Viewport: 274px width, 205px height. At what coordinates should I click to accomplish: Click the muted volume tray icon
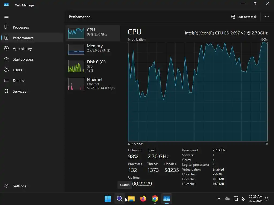pos(243,199)
